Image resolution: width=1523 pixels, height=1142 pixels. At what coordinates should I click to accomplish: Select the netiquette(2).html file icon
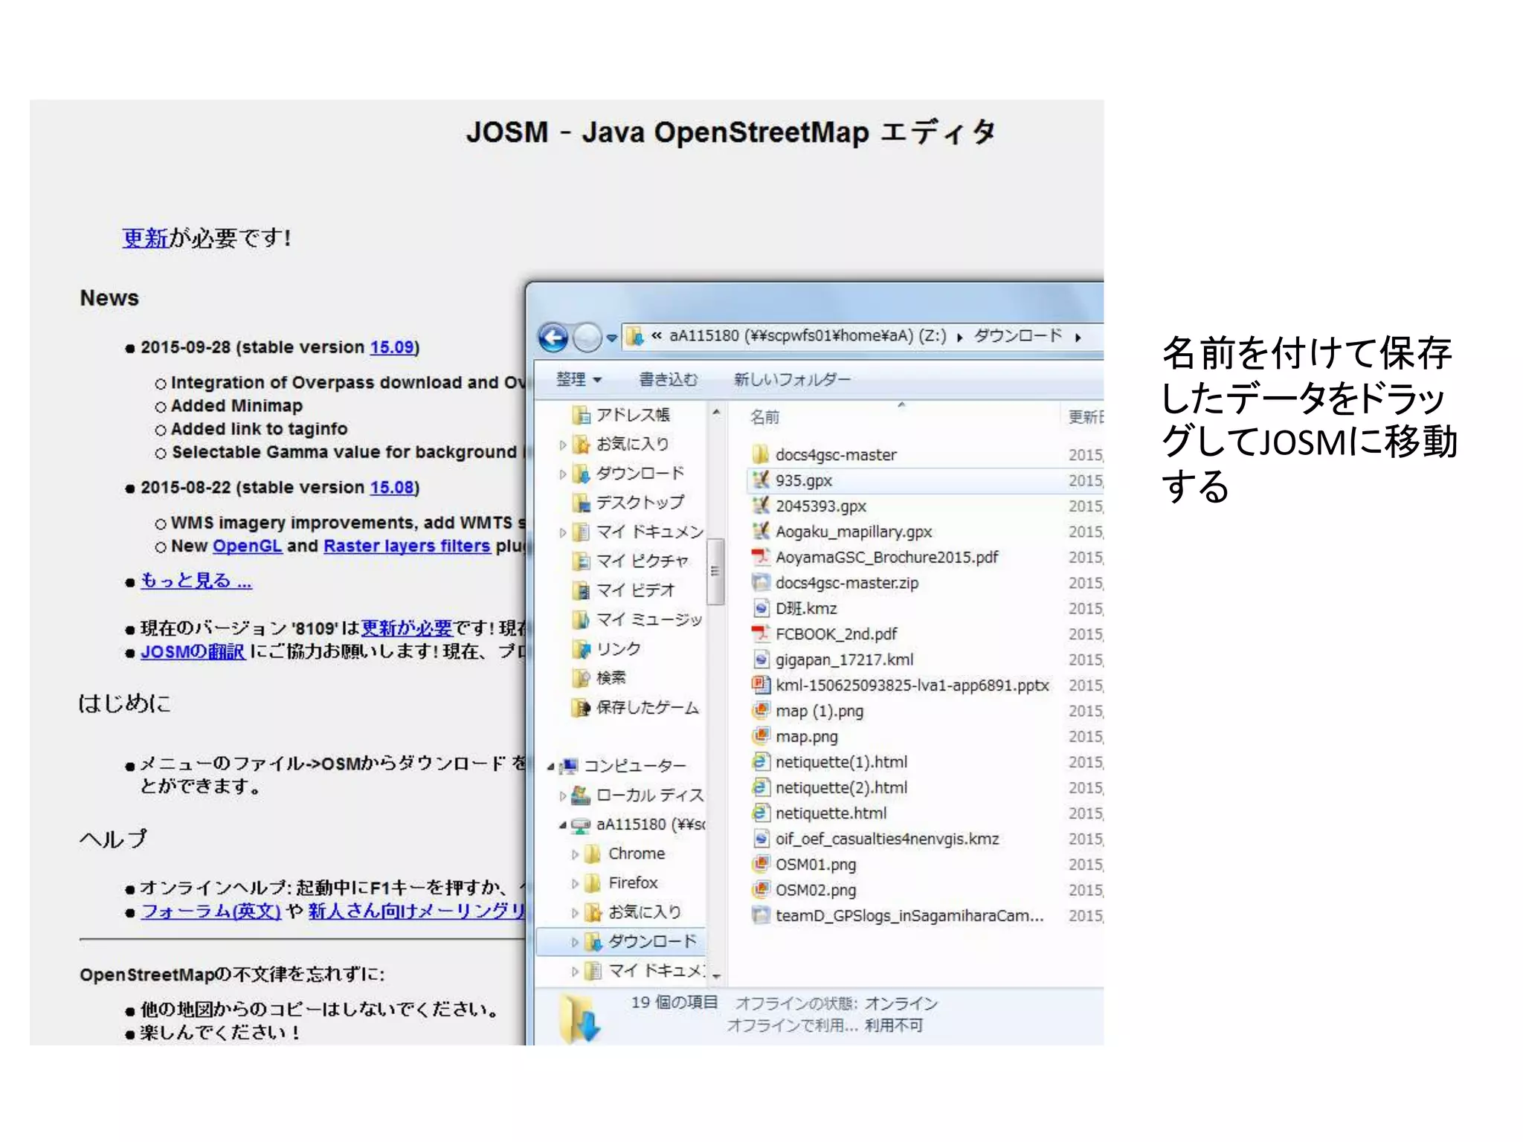pos(760,787)
